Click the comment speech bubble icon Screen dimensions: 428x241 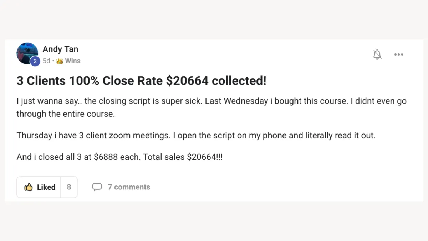97,187
